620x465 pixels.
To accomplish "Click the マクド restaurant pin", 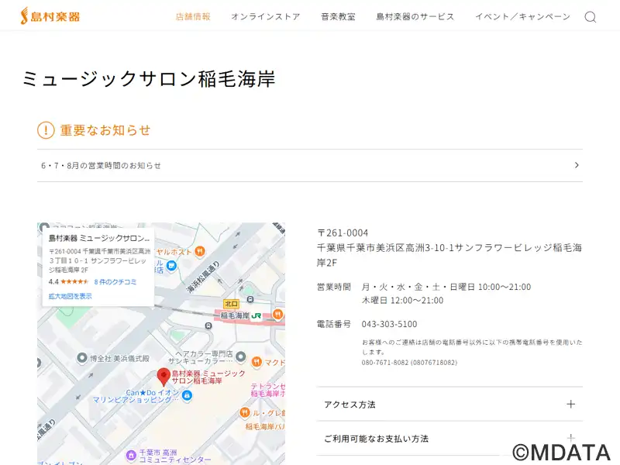I will (257, 362).
